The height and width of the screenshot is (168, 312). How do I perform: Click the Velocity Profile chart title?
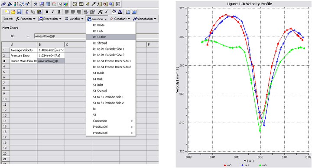coord(249,3)
